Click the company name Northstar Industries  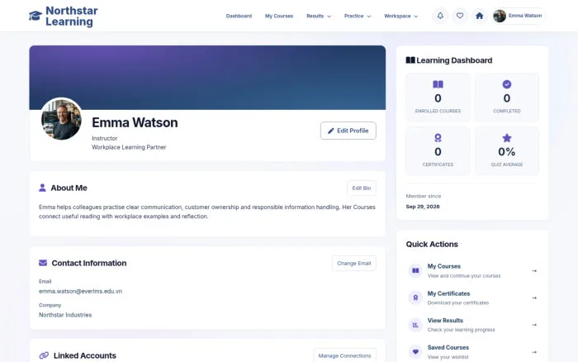pos(65,315)
